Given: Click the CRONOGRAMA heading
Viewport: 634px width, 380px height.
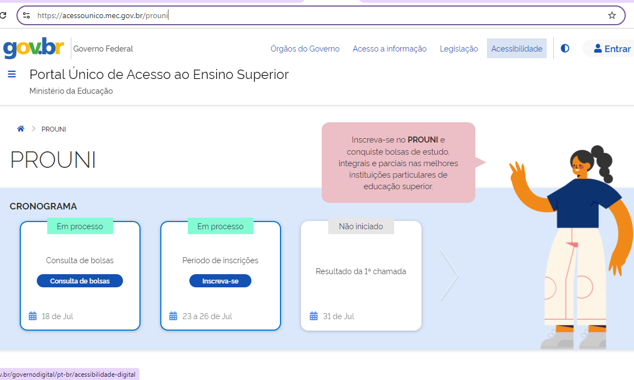Looking at the screenshot, I should [x=43, y=206].
